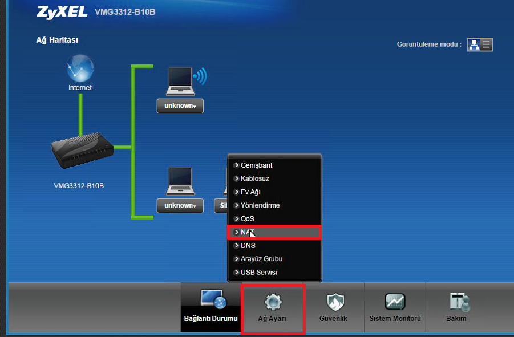The image size is (514, 337).
Task: Click the Internet globe icon
Action: (80, 68)
